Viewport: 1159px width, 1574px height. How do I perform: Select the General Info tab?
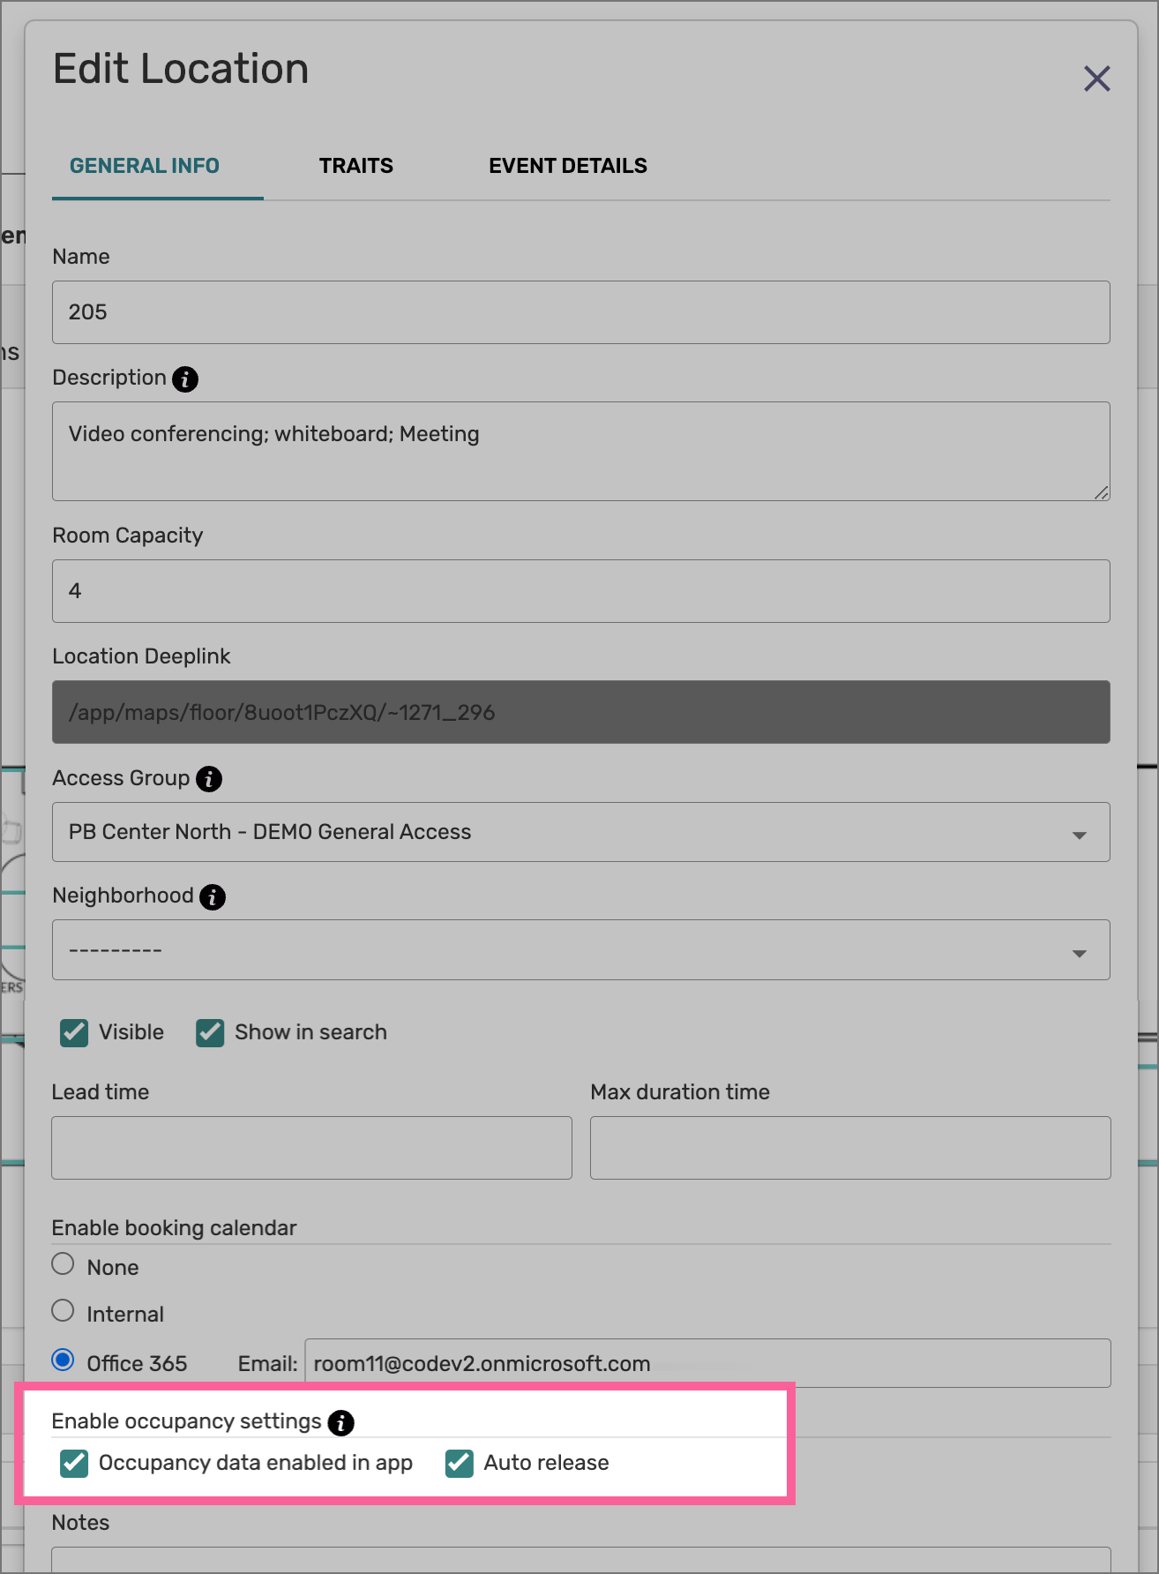click(x=145, y=166)
